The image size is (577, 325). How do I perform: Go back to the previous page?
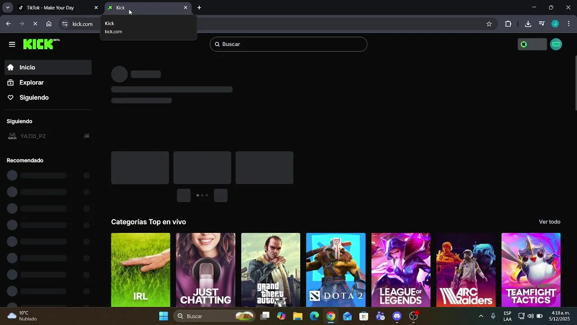pos(8,24)
